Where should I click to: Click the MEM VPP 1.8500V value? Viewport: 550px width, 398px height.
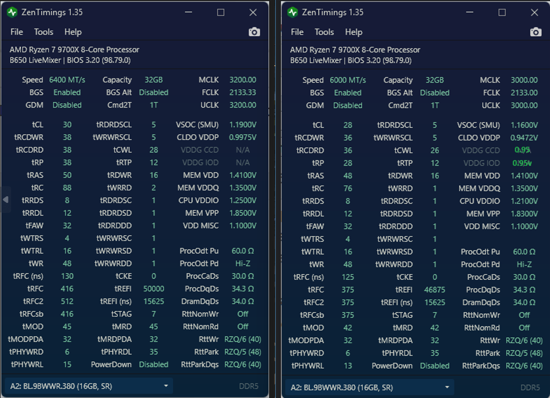[243, 213]
